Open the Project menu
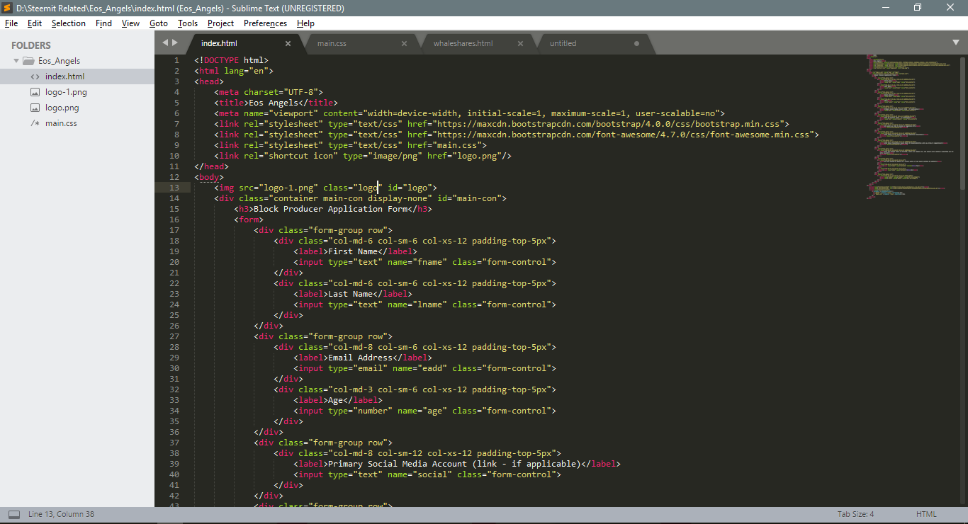968x524 pixels. point(221,23)
